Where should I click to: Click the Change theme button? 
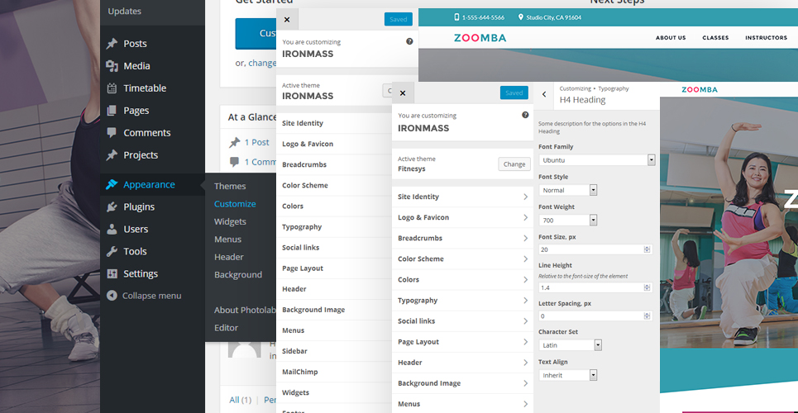(514, 164)
